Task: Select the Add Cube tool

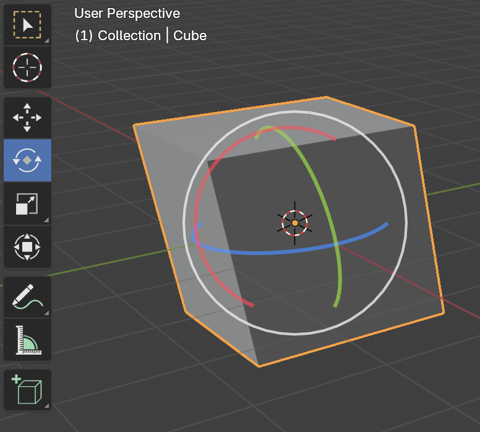Action: (x=27, y=390)
